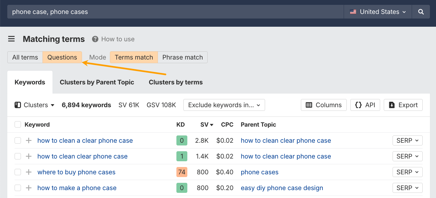Screen dimensions: 436x198
Task: Open the hamburger menu beside Matching terms
Action: tap(11, 39)
